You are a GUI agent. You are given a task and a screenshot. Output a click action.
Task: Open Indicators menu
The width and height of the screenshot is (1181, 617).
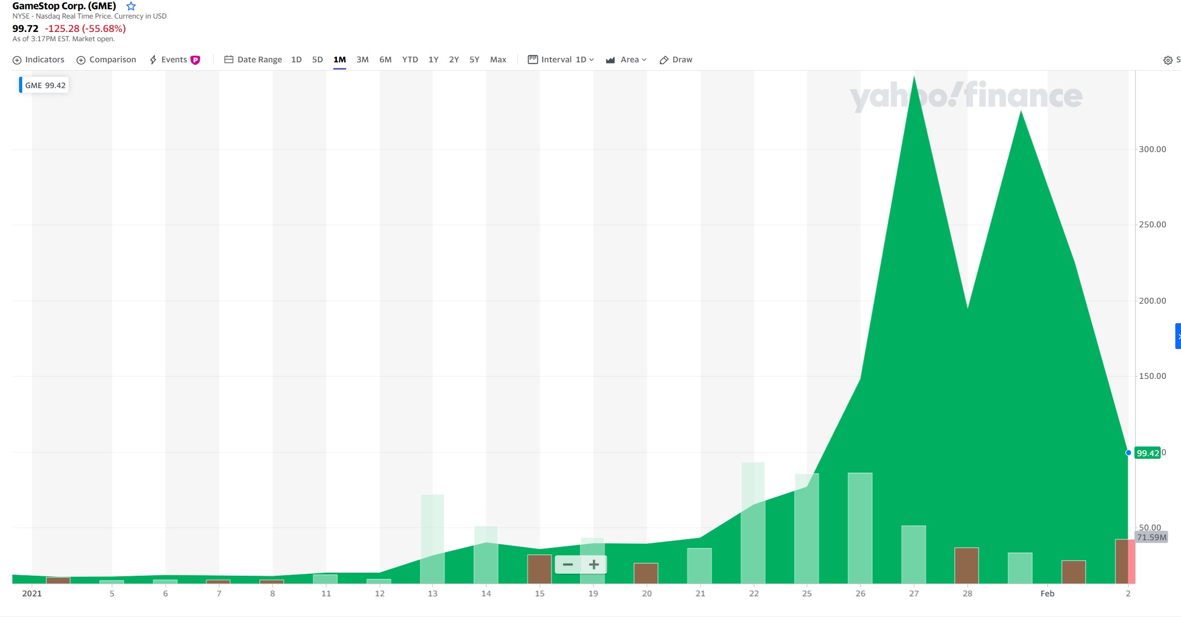(x=39, y=60)
